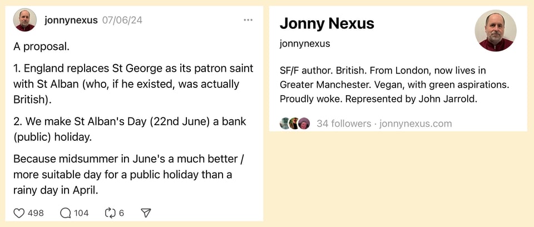Click the paragraph about St Alban's Day bank holiday
The width and height of the screenshot is (534, 227).
coord(130,128)
